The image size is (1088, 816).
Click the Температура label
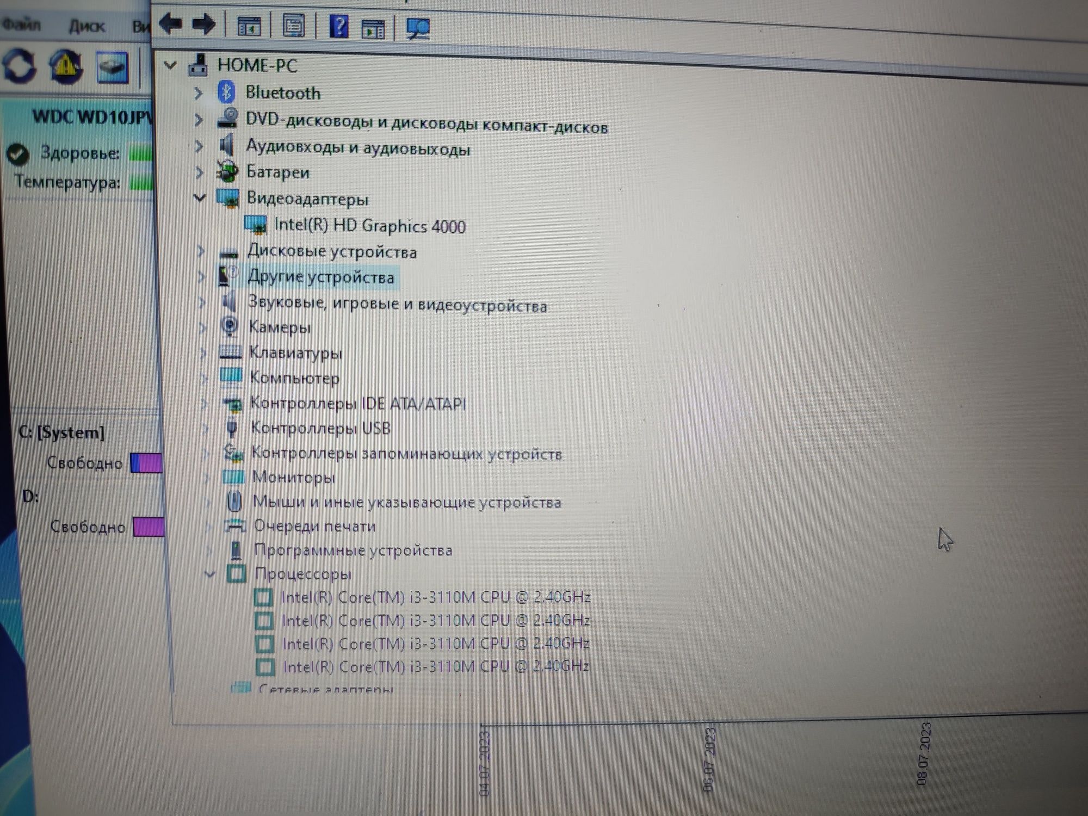[x=67, y=182]
